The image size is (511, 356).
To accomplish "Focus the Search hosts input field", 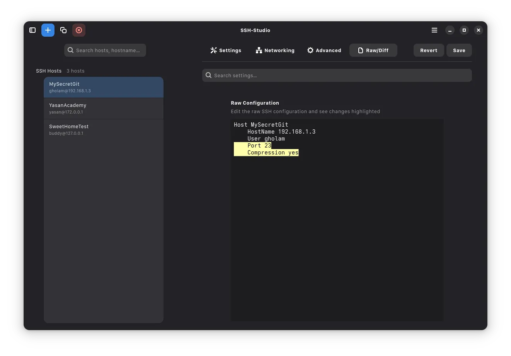I will (x=108, y=50).
